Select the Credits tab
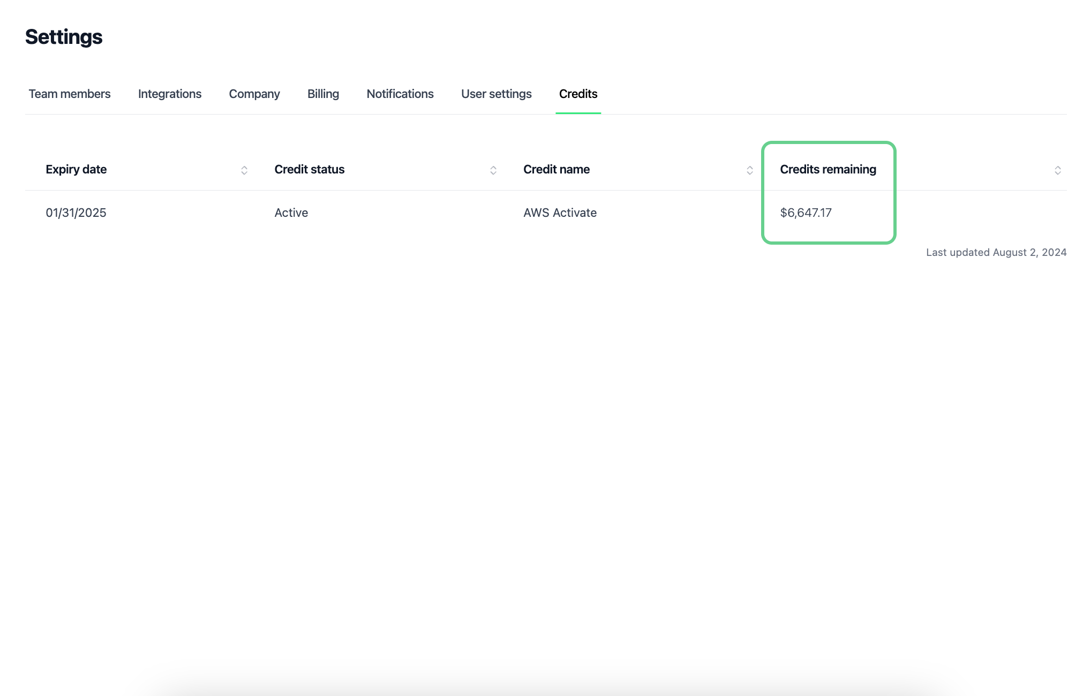 click(578, 94)
